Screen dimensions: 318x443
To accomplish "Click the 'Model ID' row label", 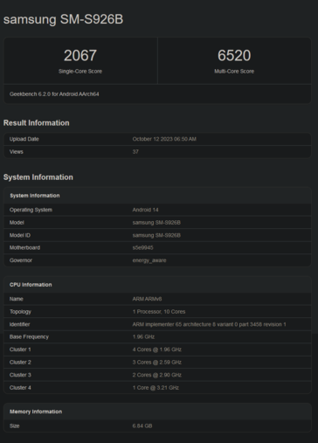I will [x=20, y=235].
